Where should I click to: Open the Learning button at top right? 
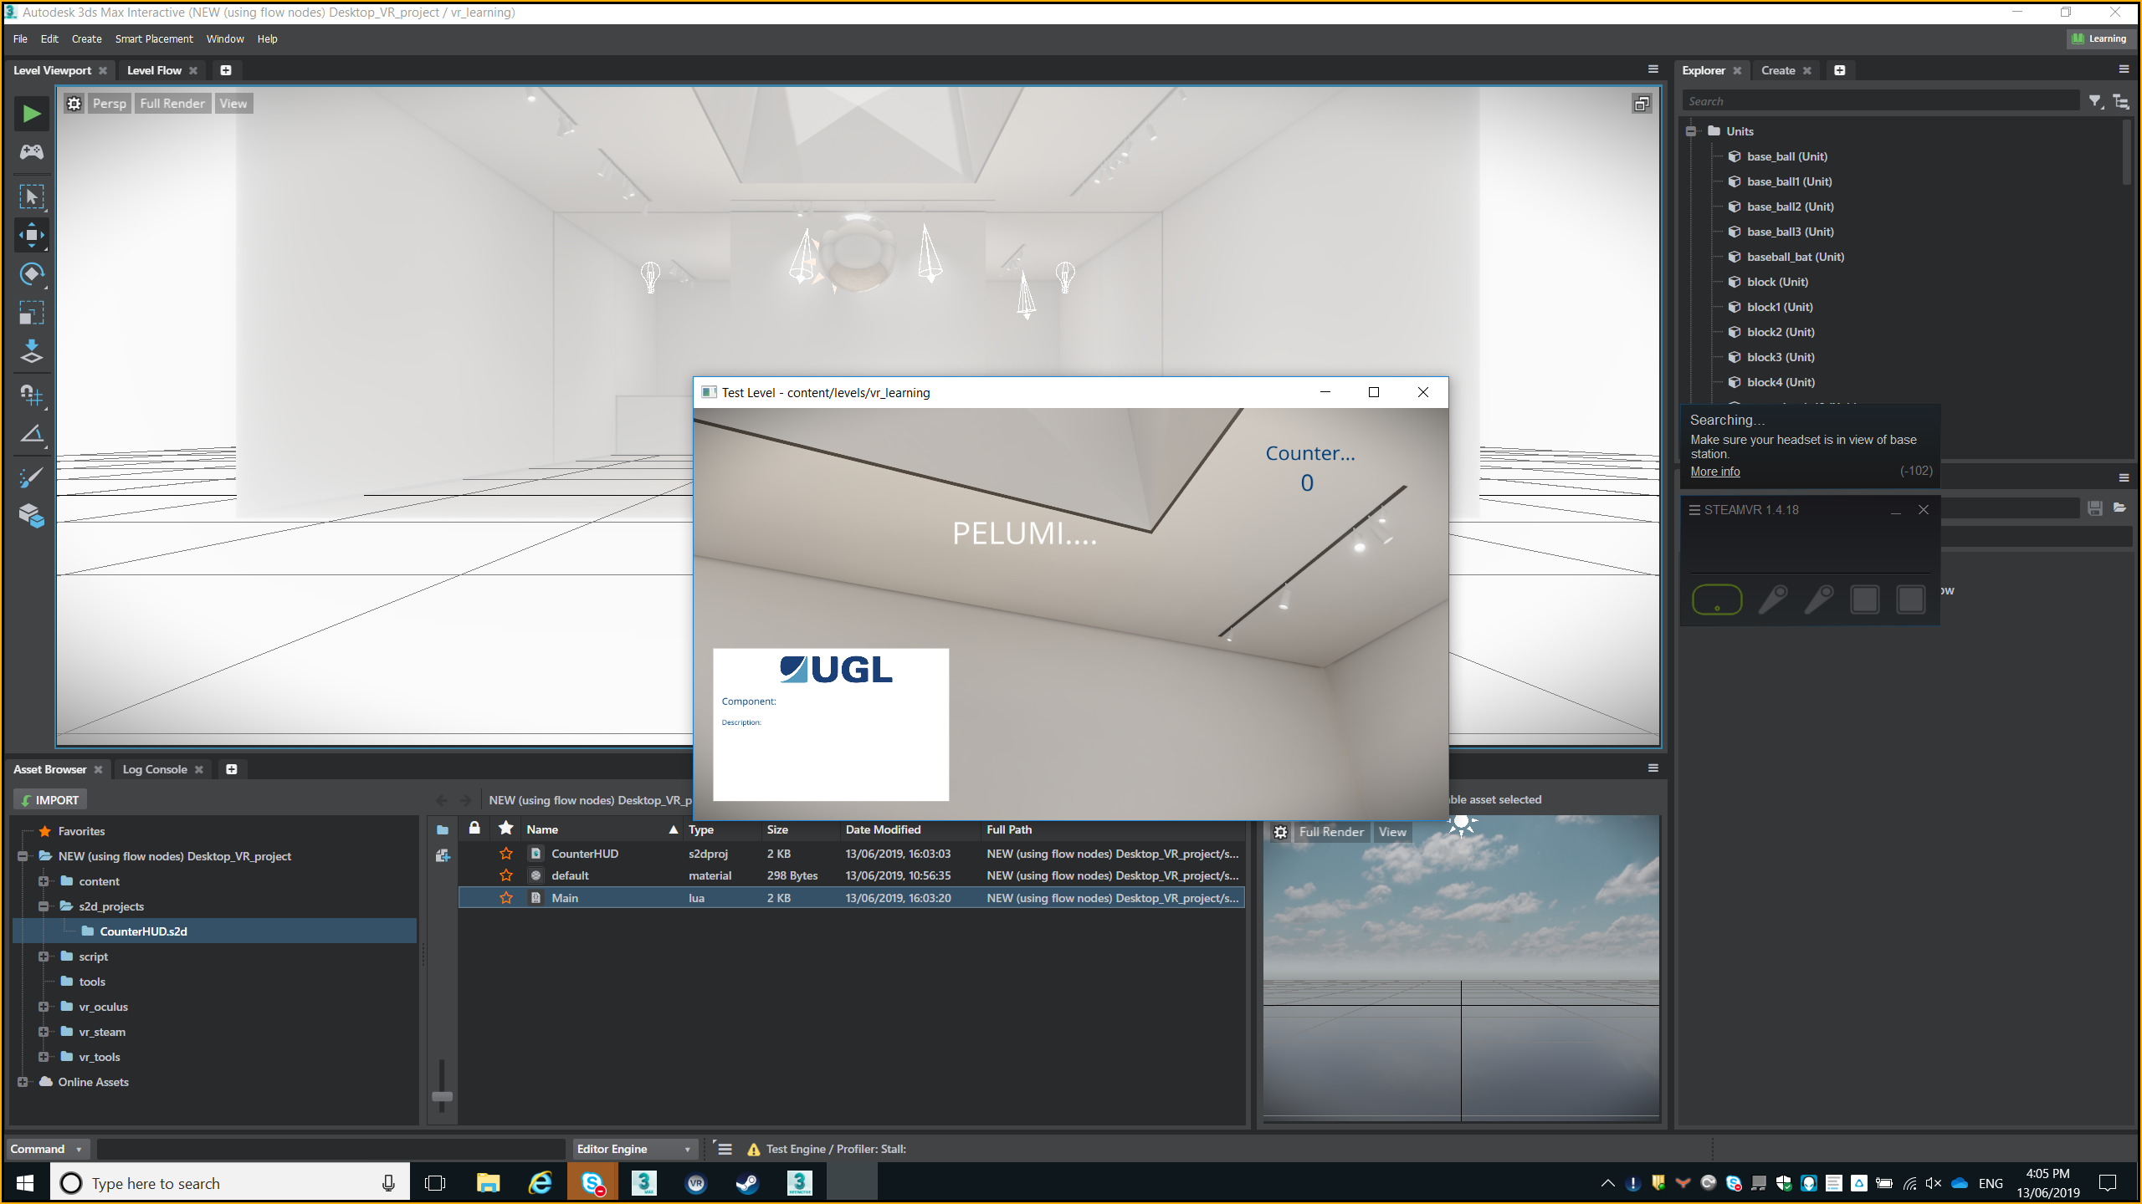(x=2098, y=38)
